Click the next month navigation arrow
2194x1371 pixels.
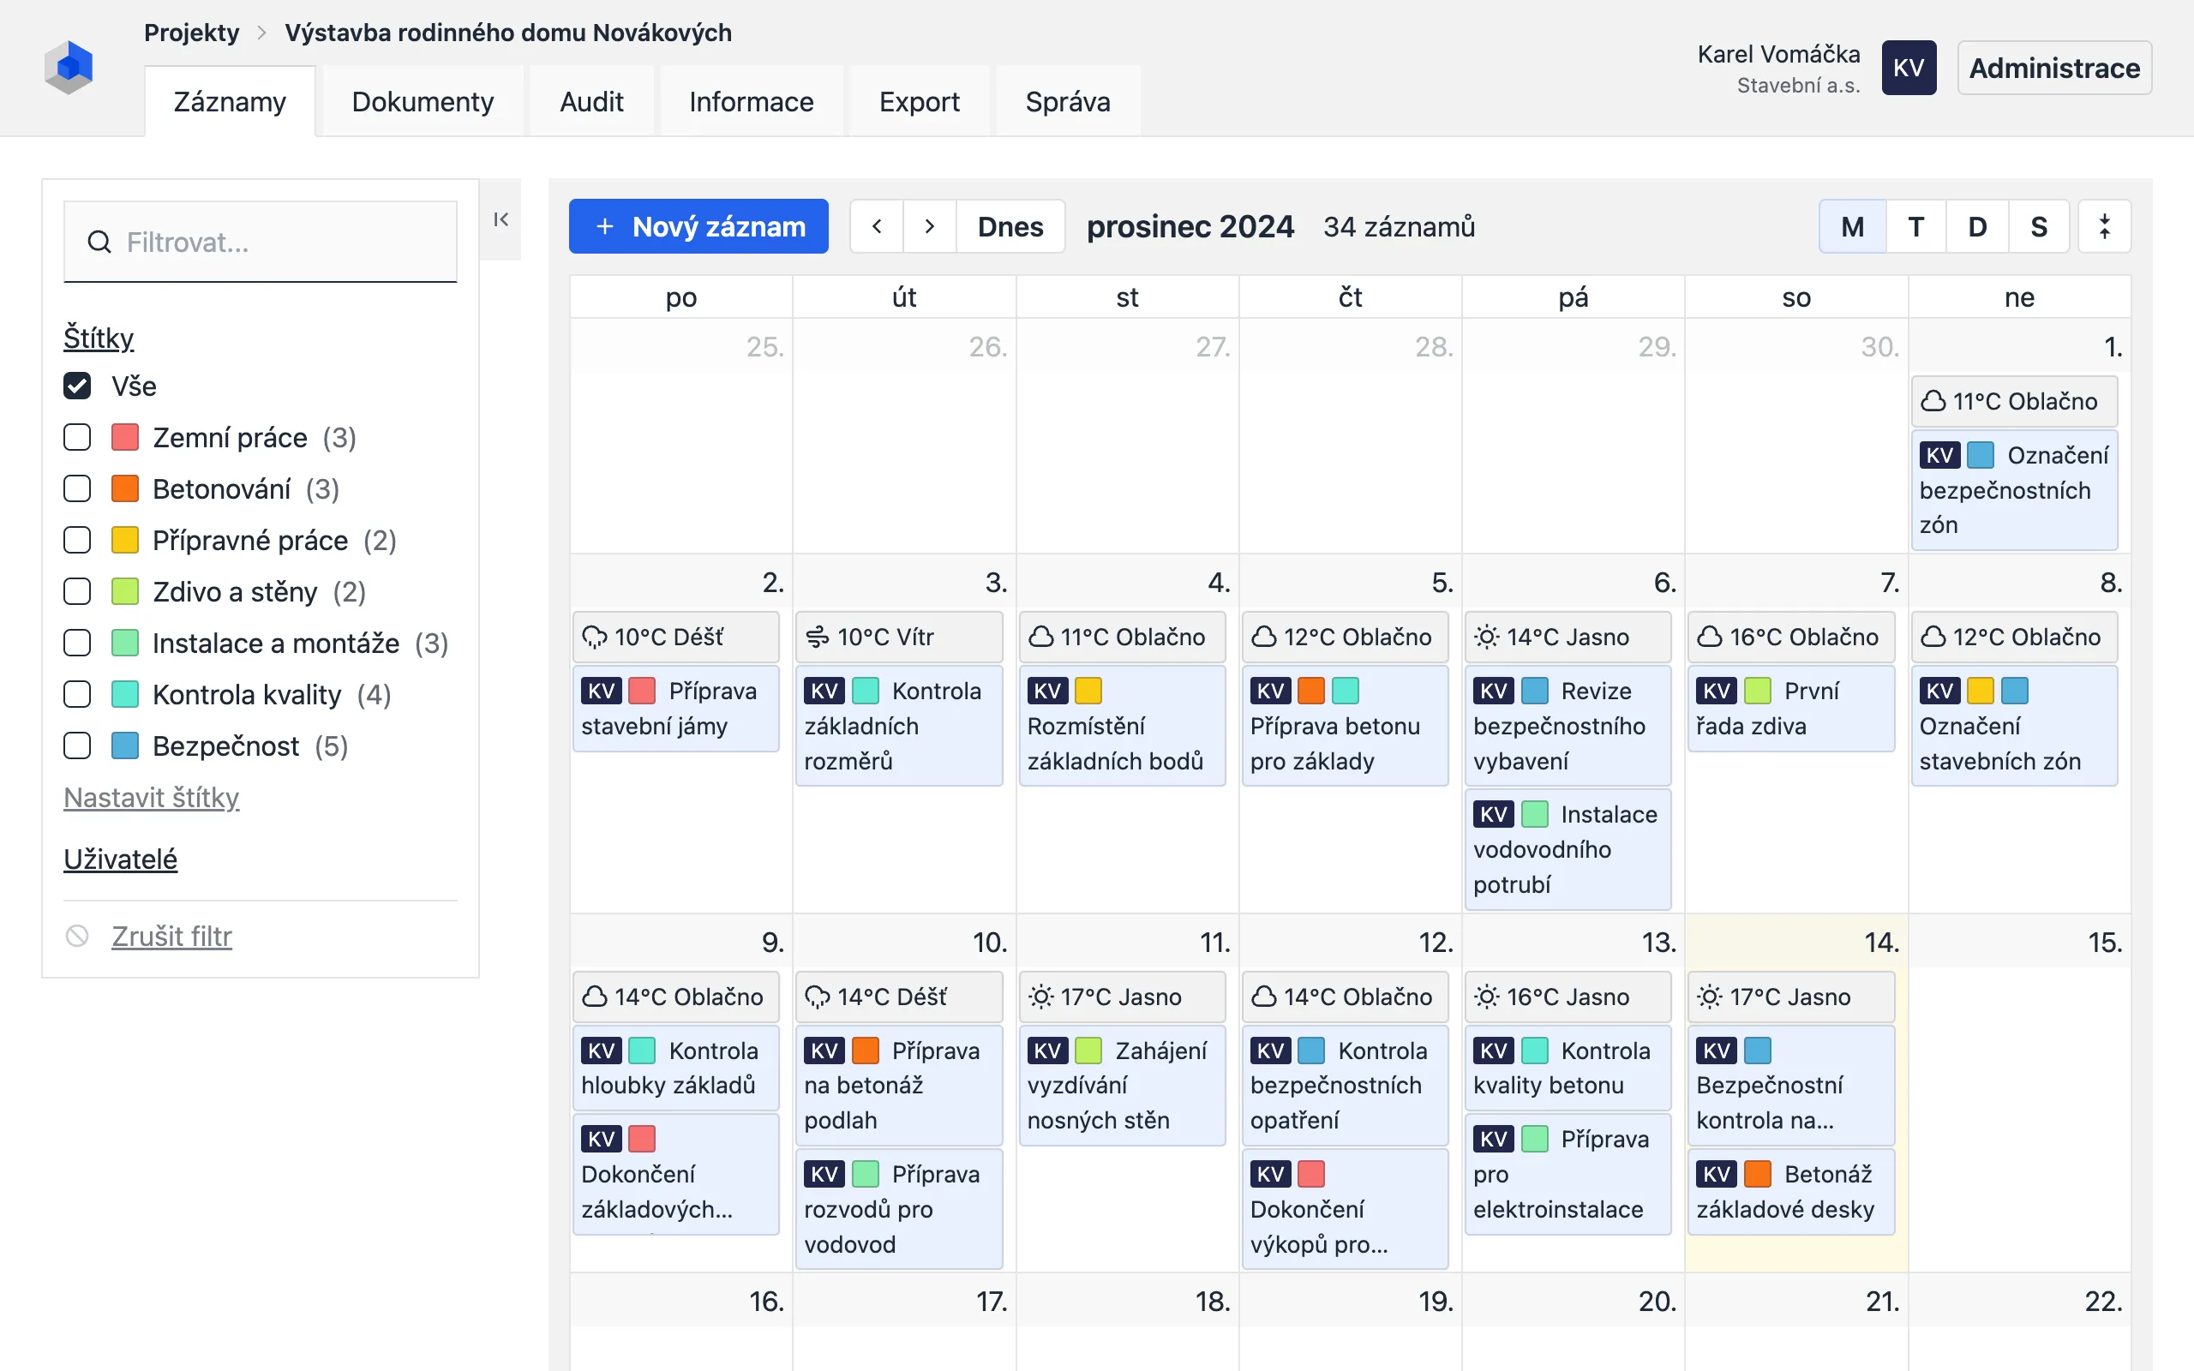point(931,226)
